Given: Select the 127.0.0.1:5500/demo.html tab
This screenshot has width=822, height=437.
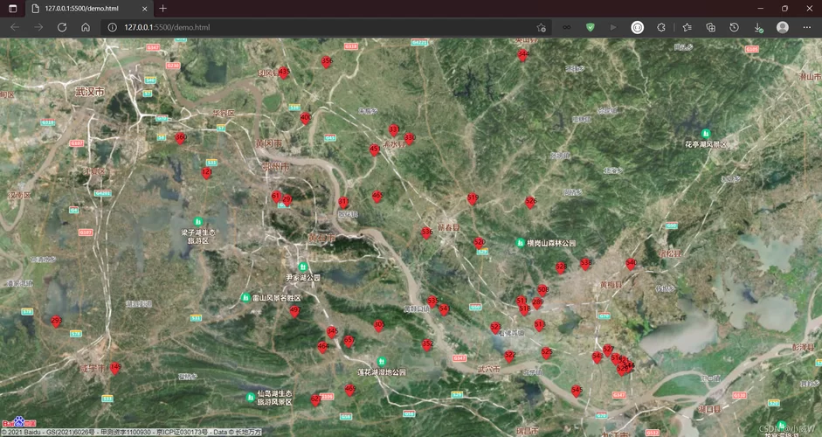Looking at the screenshot, I should tap(89, 9).
